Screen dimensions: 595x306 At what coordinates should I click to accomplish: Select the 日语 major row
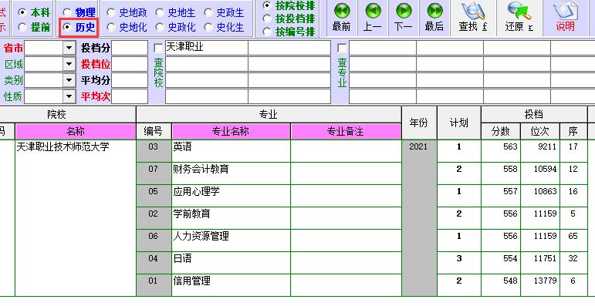click(x=231, y=263)
